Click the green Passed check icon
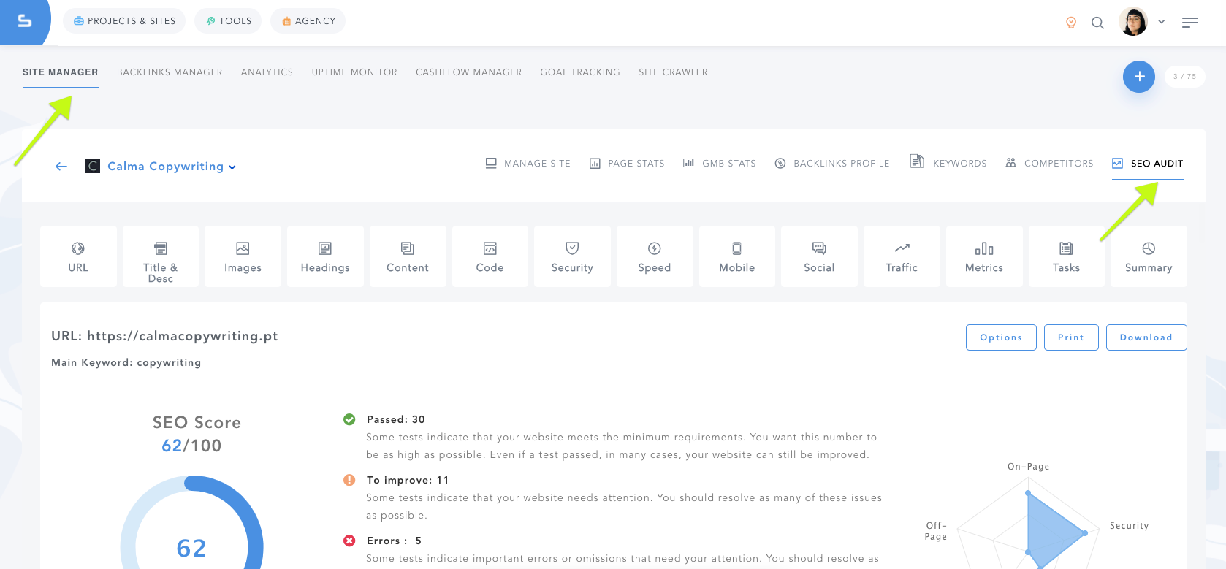 [x=349, y=419]
